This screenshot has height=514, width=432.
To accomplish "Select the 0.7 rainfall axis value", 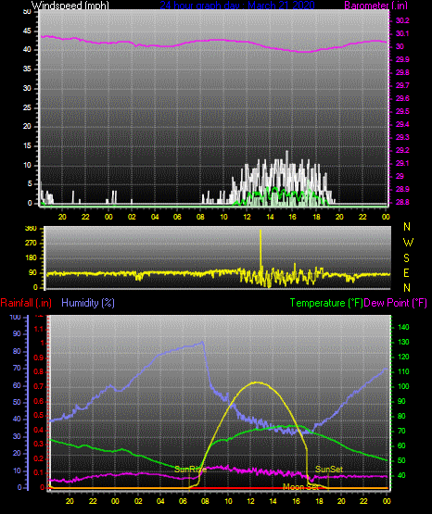I will click(39, 387).
